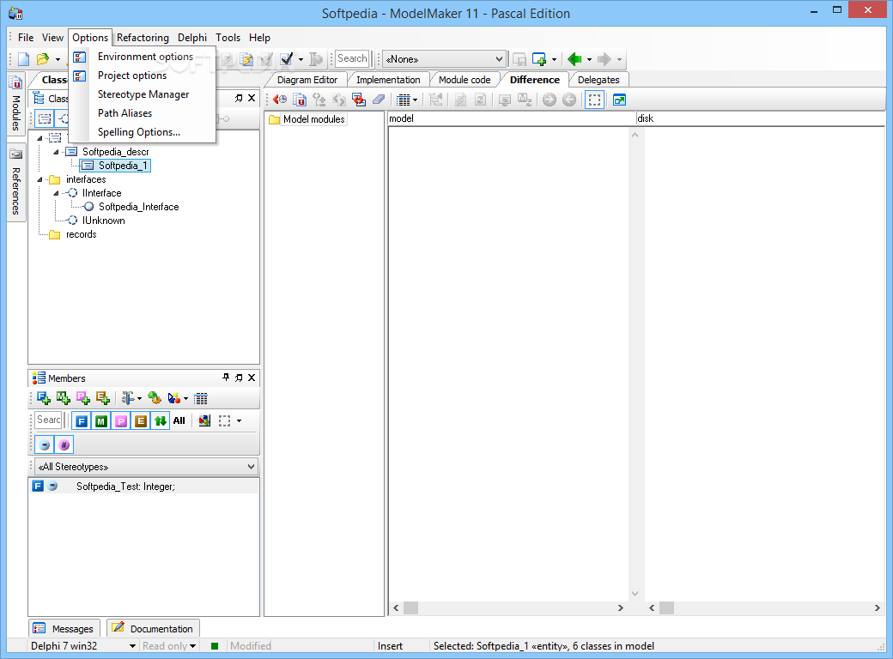This screenshot has width=893, height=659.
Task: Switch to the Module code tab
Action: click(465, 81)
